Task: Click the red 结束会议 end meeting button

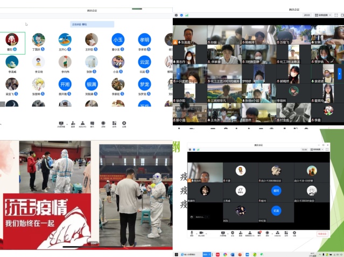Action: pyautogui.click(x=322, y=234)
